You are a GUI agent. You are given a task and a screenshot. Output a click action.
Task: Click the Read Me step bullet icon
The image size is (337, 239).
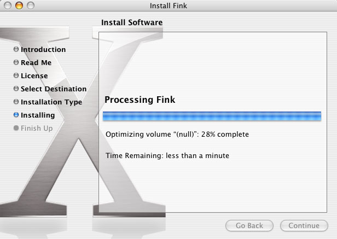16,62
